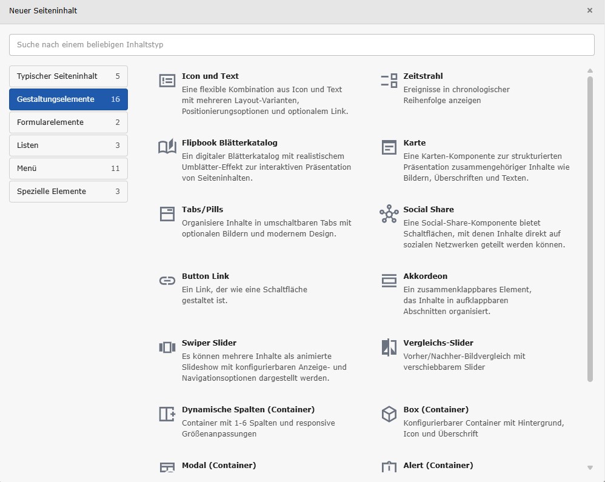Select the Tabs/Pills icon

(x=167, y=214)
